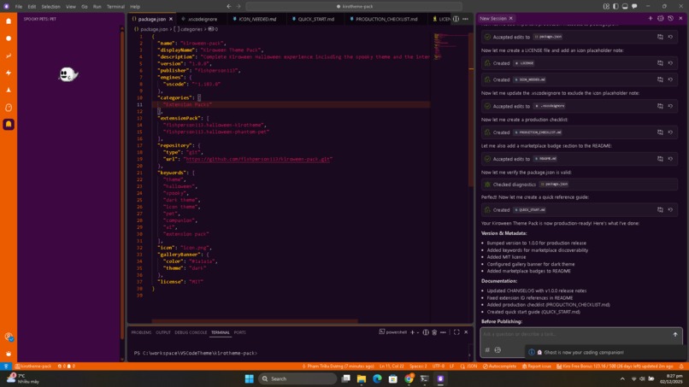Open the Windows Start menu
This screenshot has height=387, width=689.
(x=249, y=378)
